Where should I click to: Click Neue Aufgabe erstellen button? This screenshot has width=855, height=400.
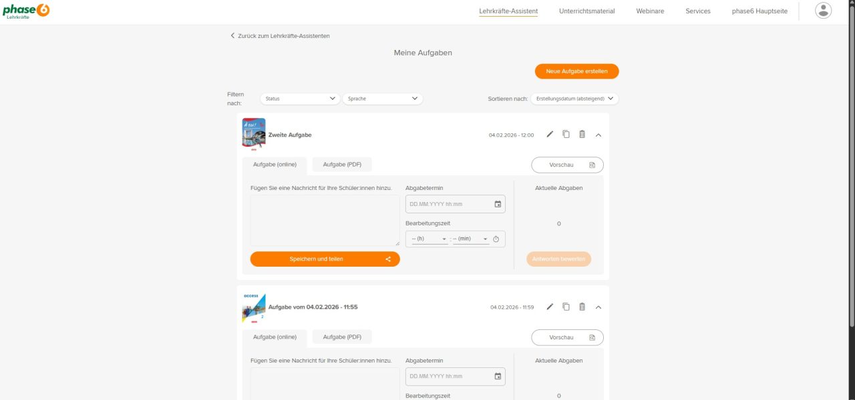(x=576, y=71)
